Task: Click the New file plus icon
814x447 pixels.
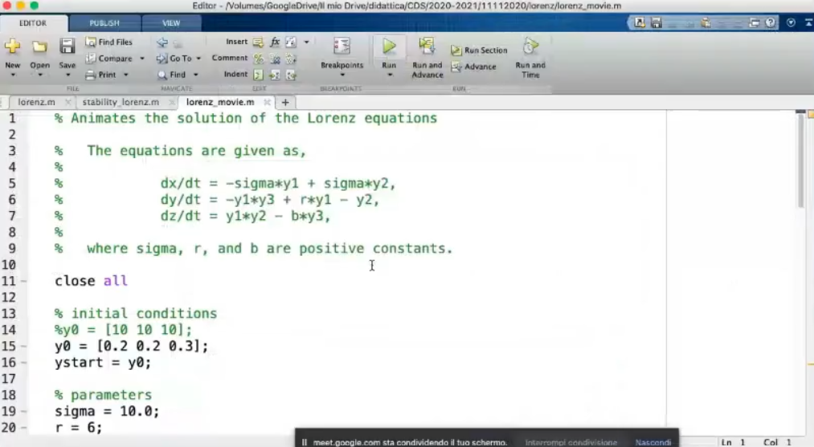Action: (13, 47)
